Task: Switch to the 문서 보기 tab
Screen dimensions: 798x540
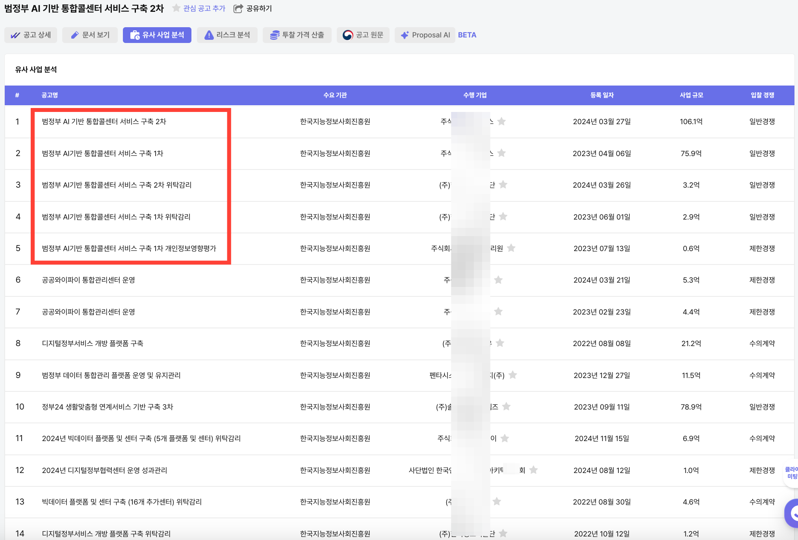Action: (90, 35)
